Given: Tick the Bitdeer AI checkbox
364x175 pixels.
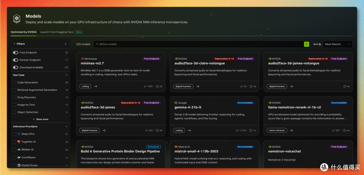Looking at the screenshot, I should click(14, 150).
